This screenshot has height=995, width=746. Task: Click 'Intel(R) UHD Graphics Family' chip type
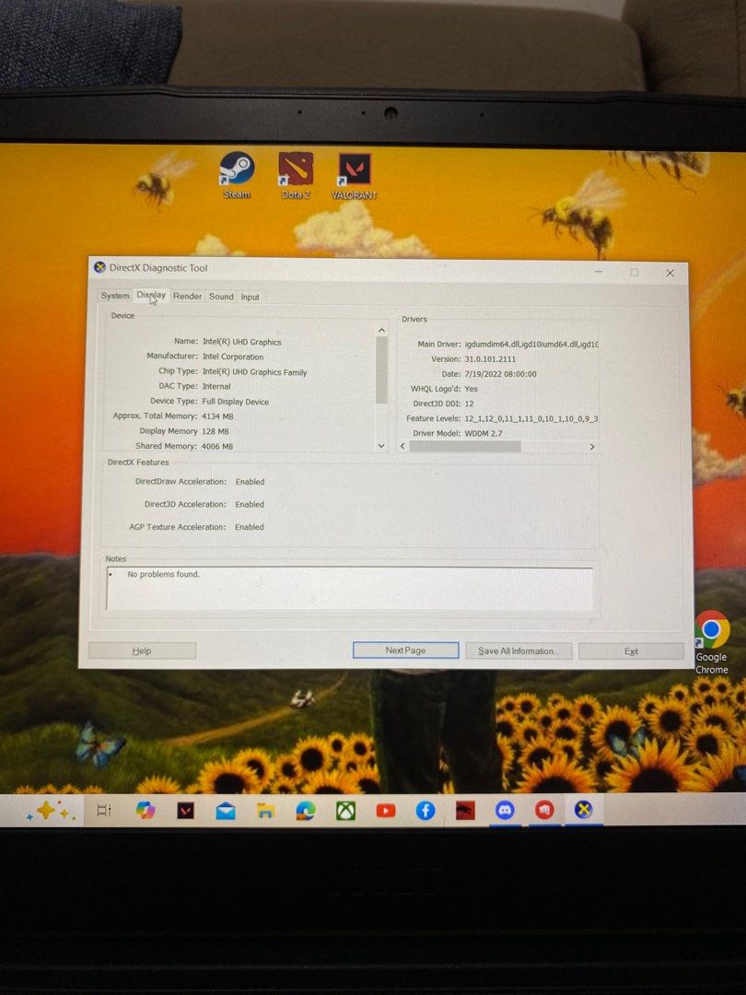pos(254,372)
